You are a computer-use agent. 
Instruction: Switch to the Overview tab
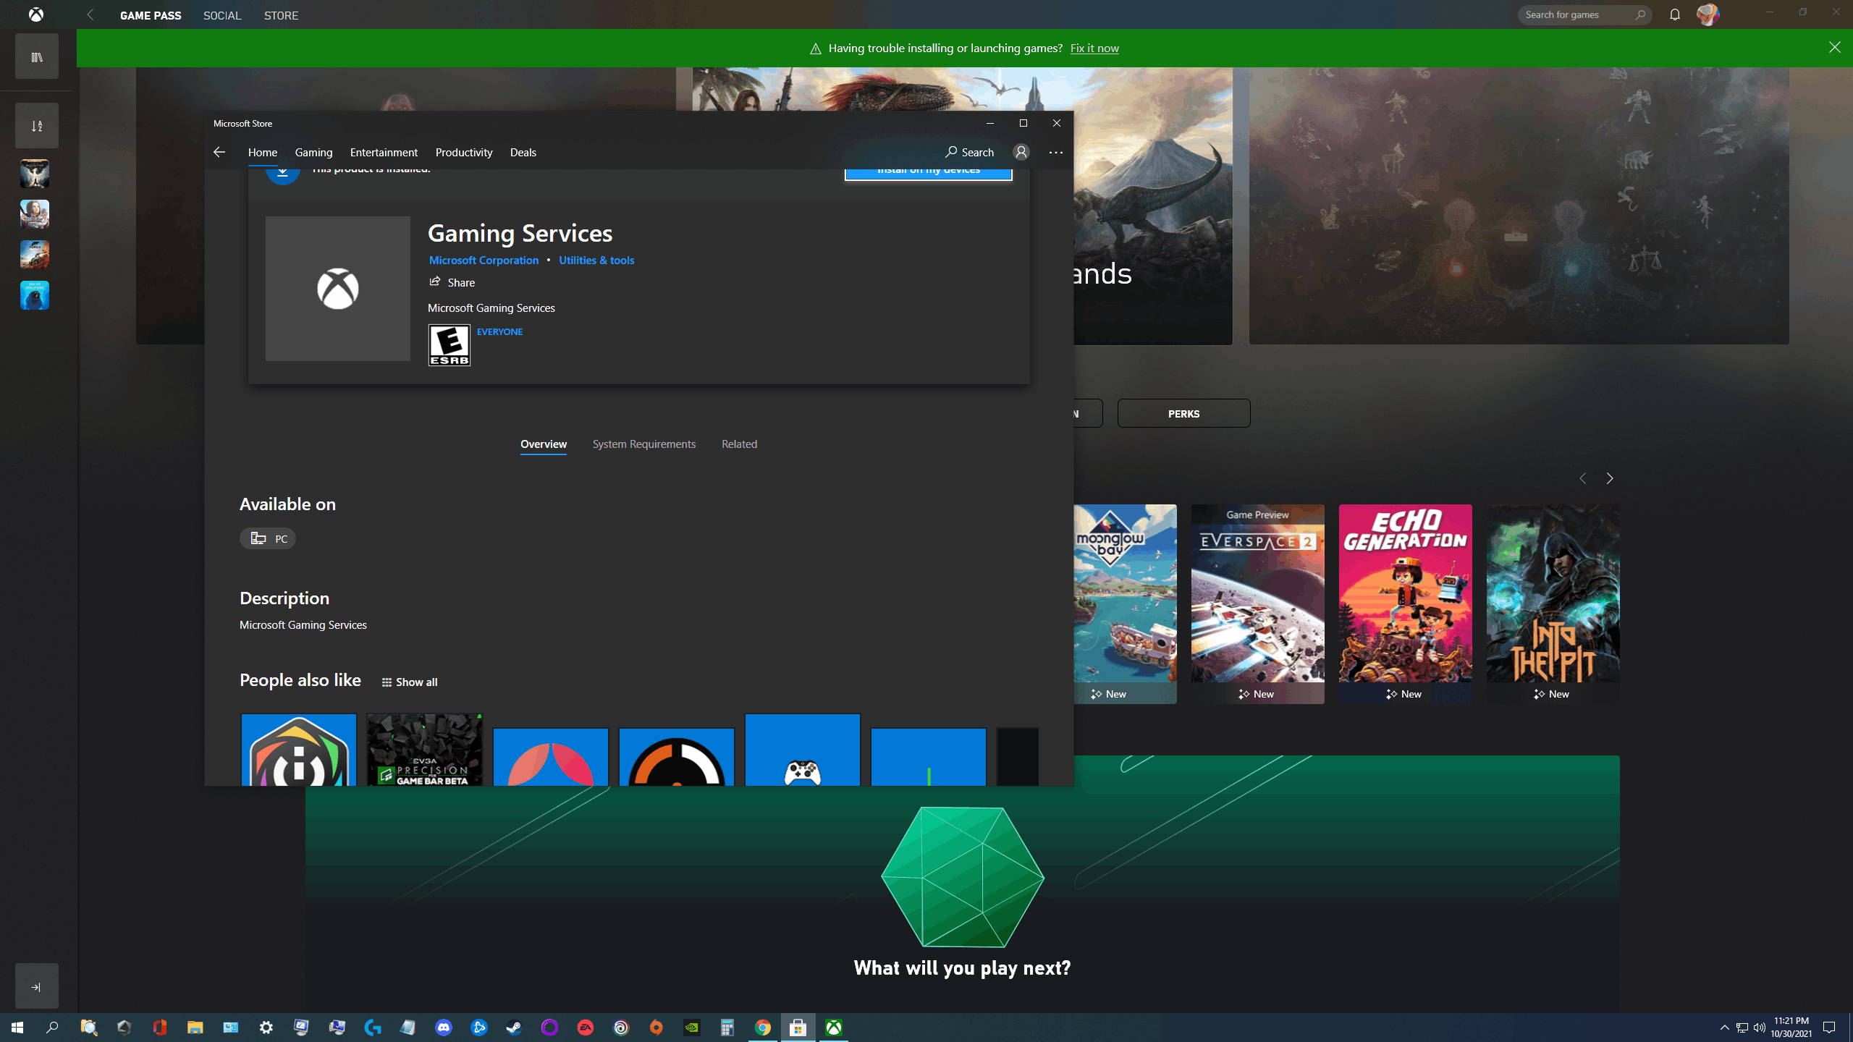(x=544, y=444)
